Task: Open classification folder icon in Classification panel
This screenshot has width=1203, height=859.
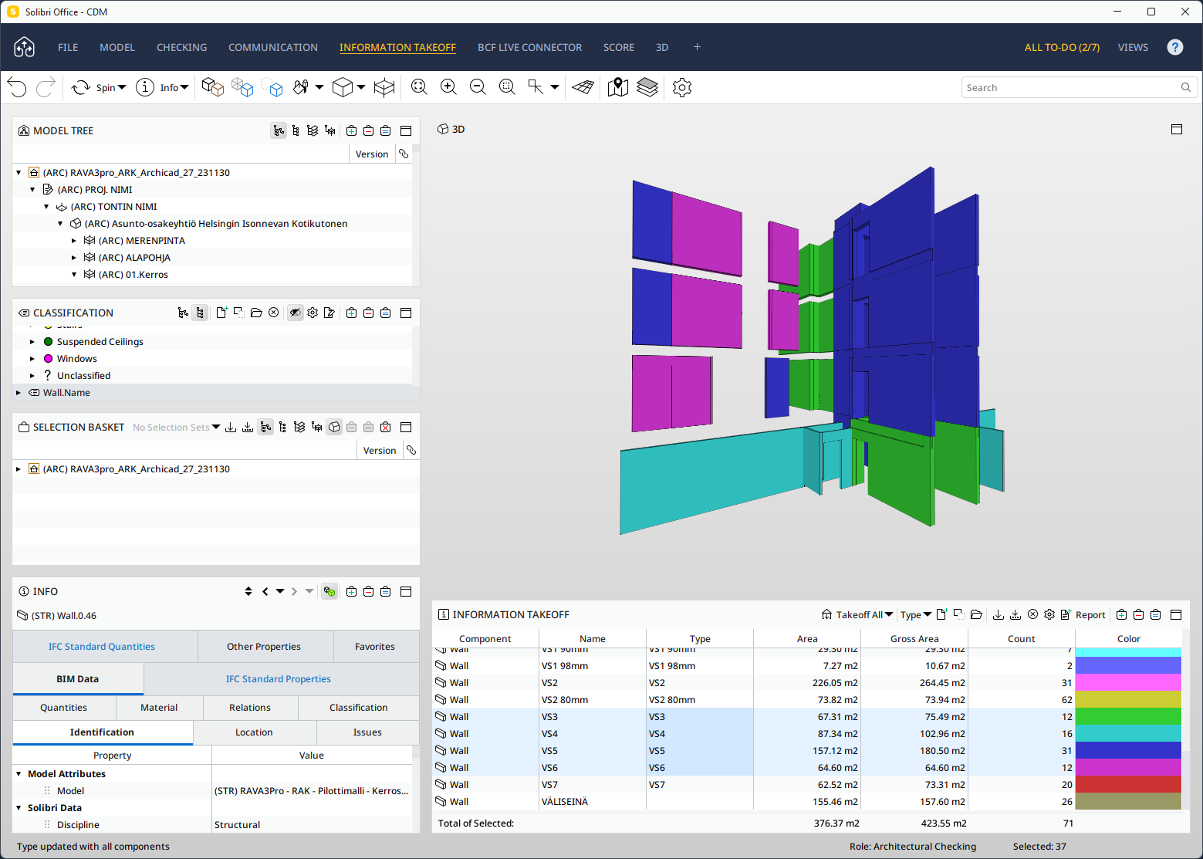Action: (256, 313)
